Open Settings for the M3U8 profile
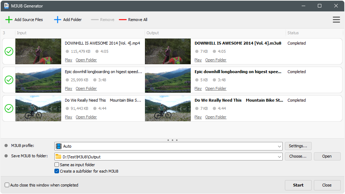The width and height of the screenshot is (345, 194). 298,146
